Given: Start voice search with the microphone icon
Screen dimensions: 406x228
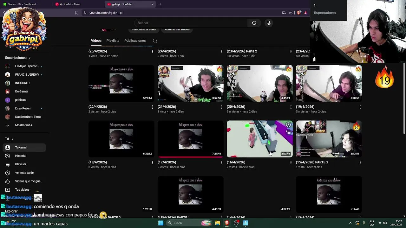Looking at the screenshot, I should (269, 23).
